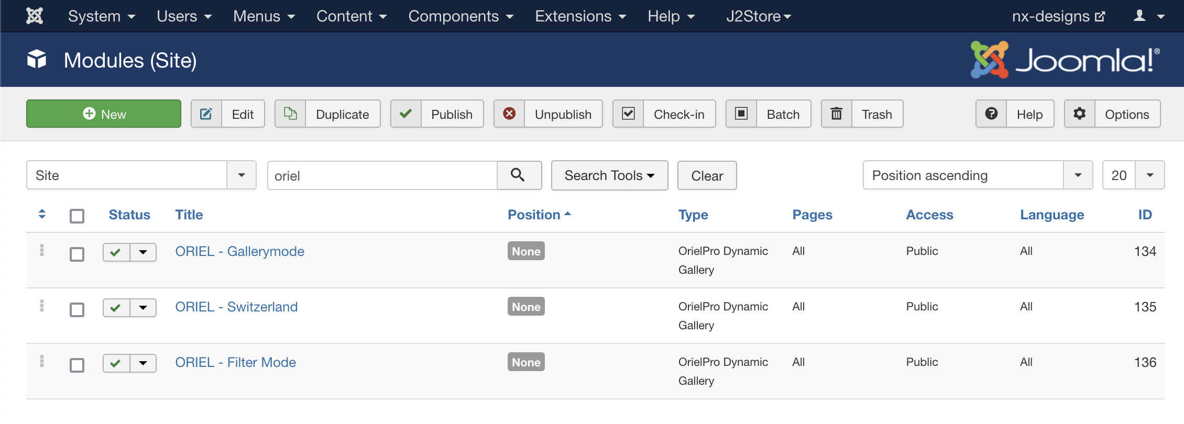1184x424 pixels.
Task: Open the J2Store menu
Action: click(759, 16)
